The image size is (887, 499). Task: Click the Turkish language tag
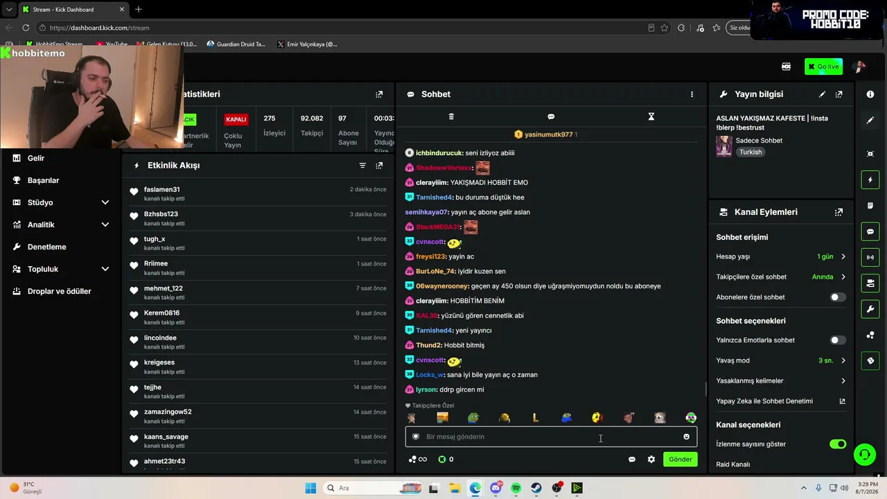coord(750,152)
